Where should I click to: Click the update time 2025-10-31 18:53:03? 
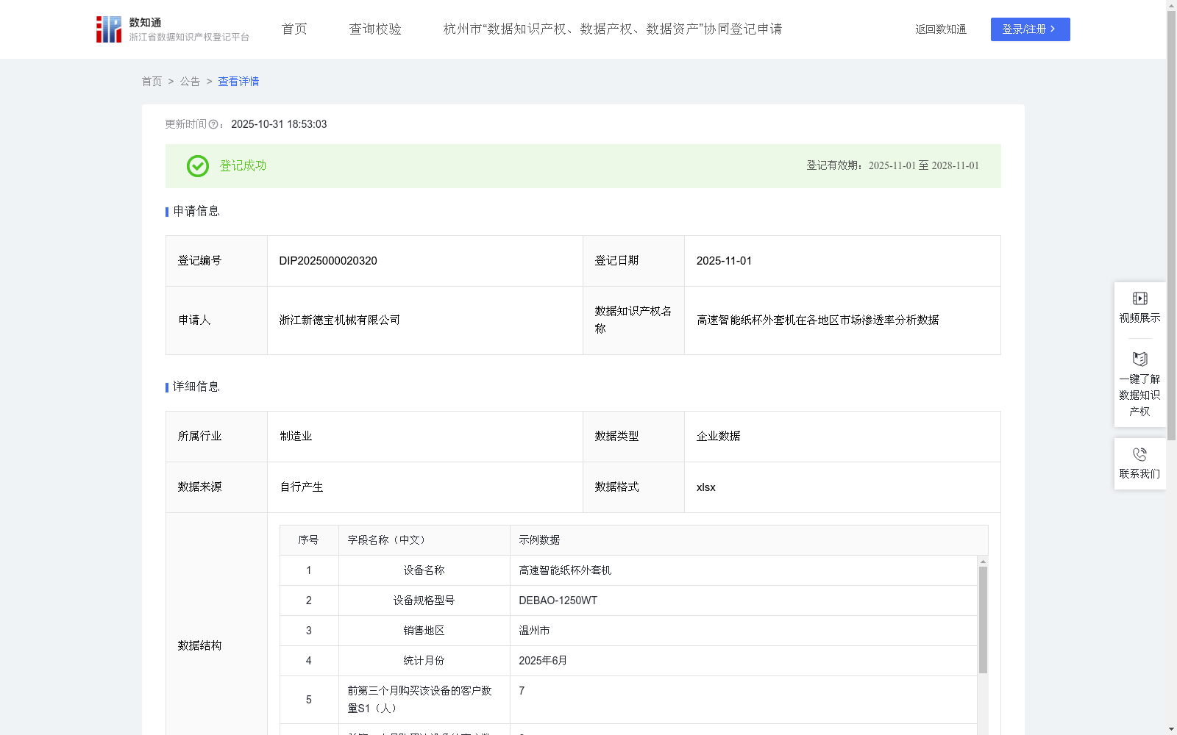[279, 125]
